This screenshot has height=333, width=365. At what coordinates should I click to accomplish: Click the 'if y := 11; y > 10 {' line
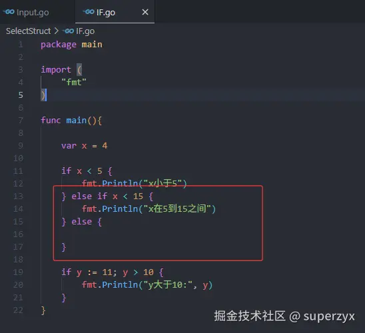[113, 272]
